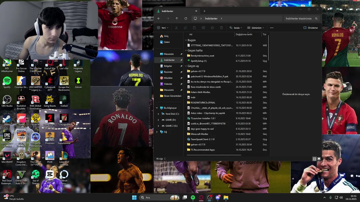The width and height of the screenshot is (360, 202).
Task: Launch the MSI Afterburner desktop shortcut
Action: 7,66
